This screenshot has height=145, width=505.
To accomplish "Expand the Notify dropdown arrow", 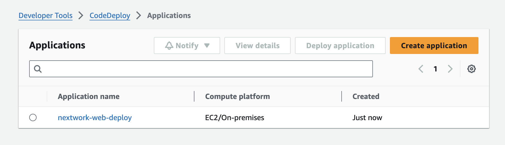I will (207, 46).
